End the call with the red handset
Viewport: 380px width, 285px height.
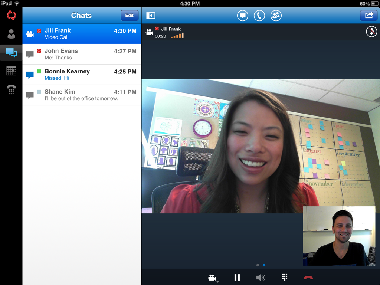(308, 277)
